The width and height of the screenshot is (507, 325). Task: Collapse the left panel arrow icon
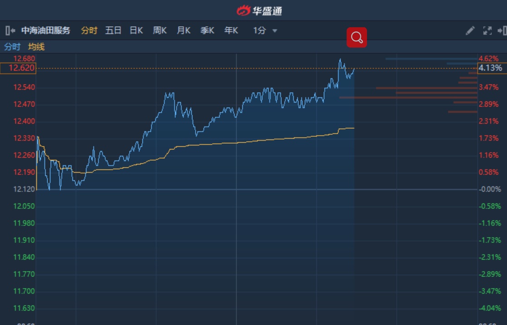point(10,30)
